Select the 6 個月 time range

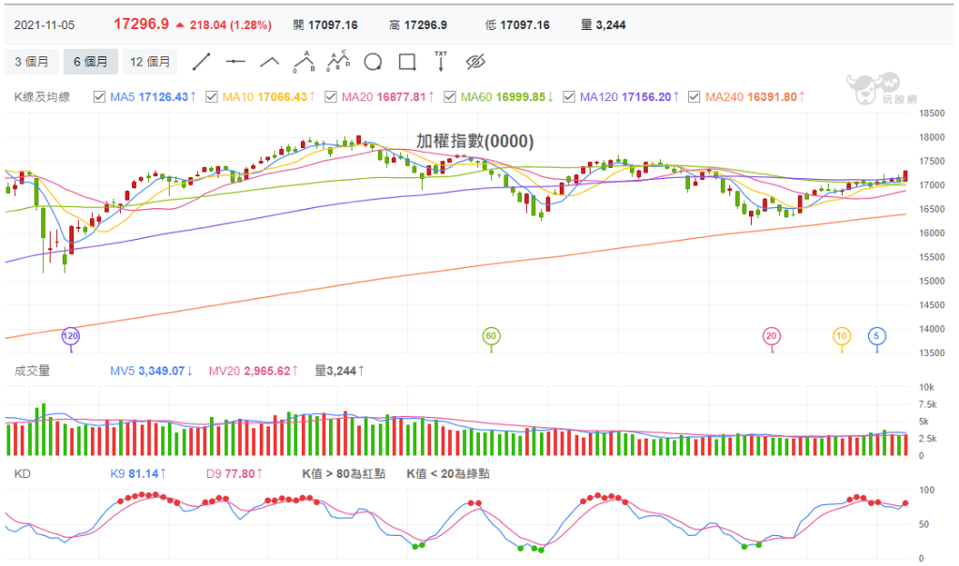(90, 62)
